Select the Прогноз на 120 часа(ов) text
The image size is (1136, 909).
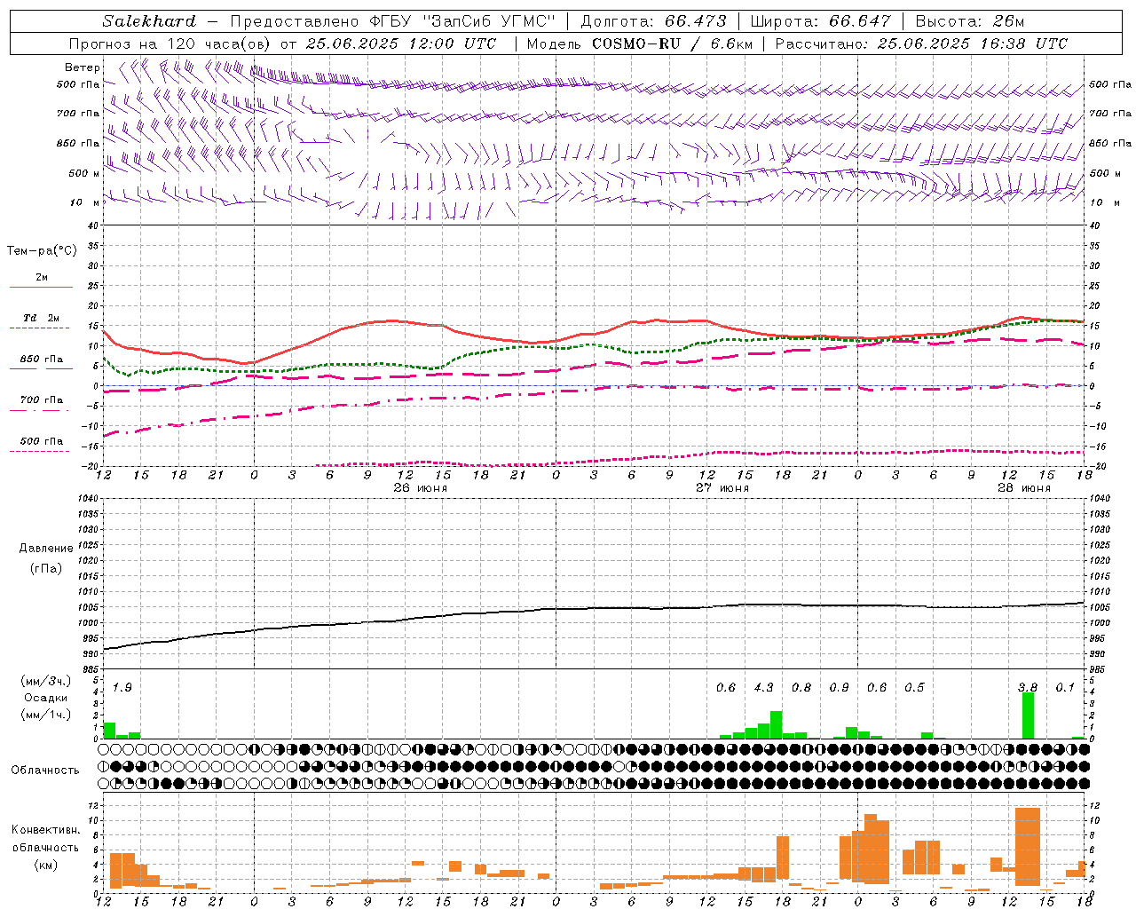170,43
